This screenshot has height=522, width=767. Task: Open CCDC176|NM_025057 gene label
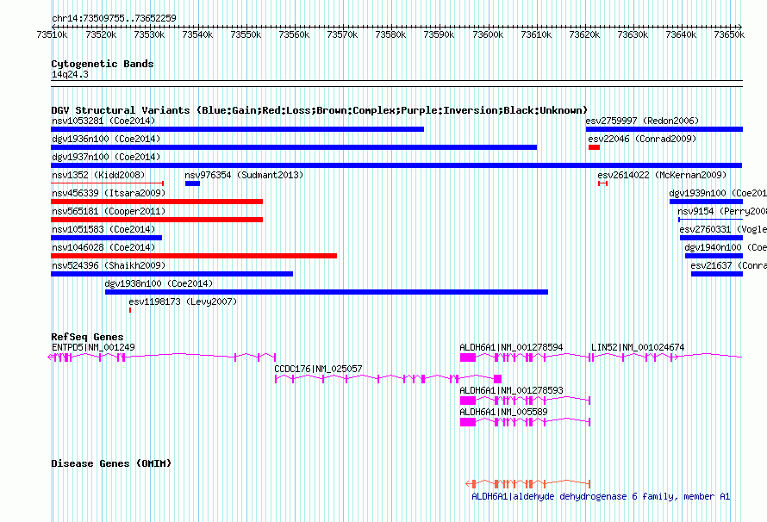pyautogui.click(x=318, y=369)
